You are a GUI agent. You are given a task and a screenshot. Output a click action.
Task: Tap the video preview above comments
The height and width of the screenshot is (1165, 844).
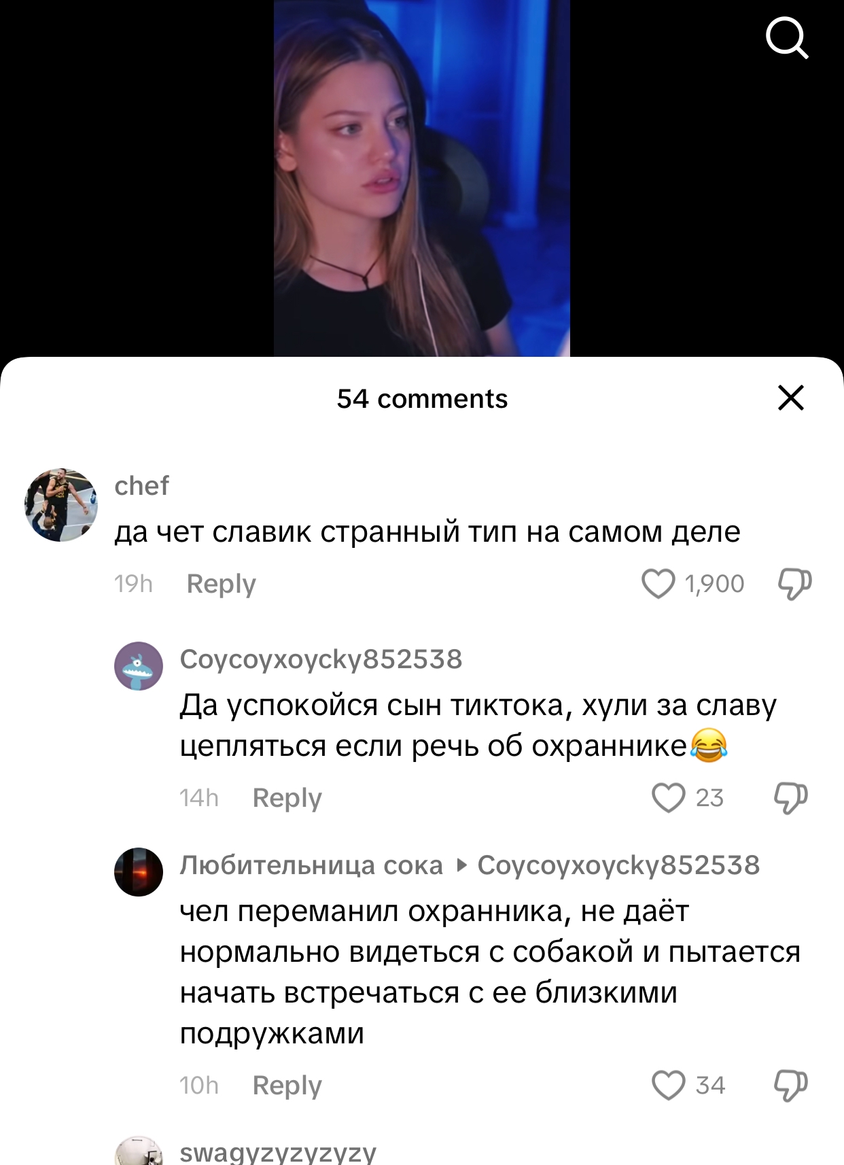(421, 178)
